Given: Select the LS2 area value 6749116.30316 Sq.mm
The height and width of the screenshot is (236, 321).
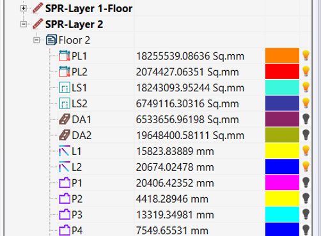Looking at the screenshot, I should click(187, 104).
